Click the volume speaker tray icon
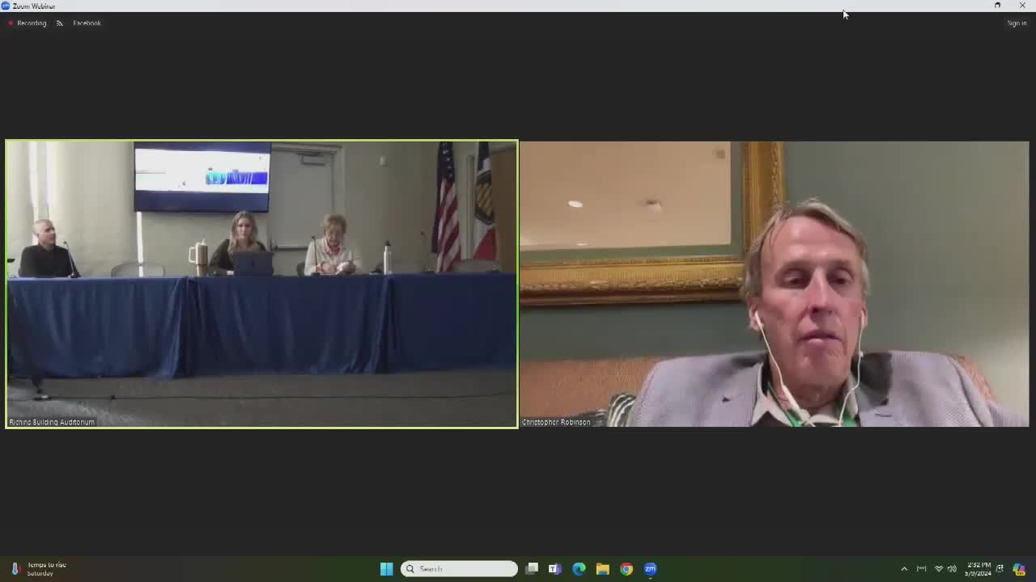1036x582 pixels. 953,569
